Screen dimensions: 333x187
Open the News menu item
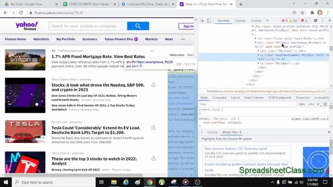pos(169,39)
